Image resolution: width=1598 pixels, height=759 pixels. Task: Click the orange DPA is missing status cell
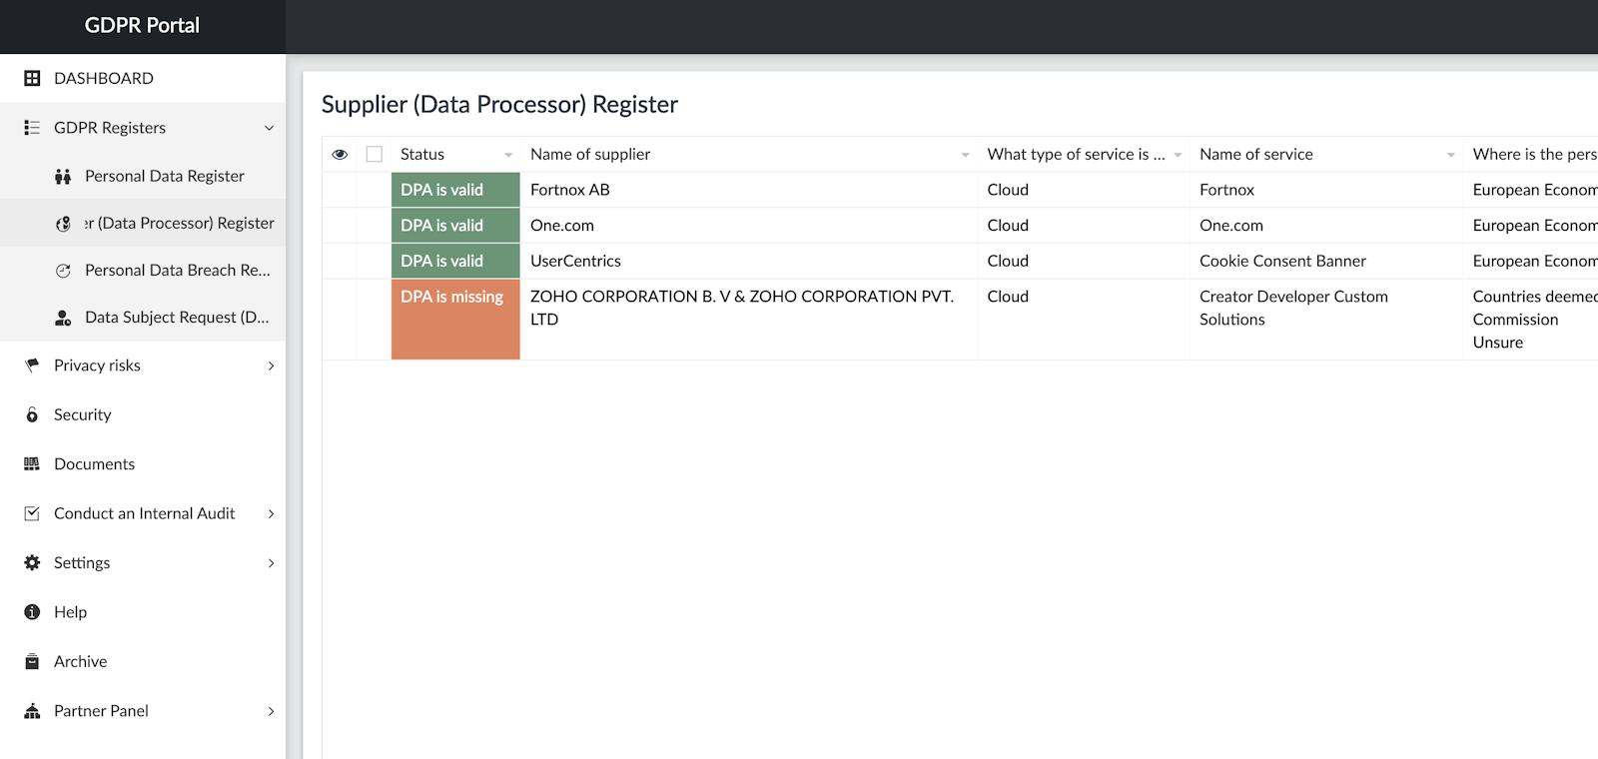(x=454, y=319)
